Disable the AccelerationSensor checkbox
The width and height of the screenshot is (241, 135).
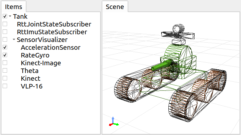point(5,47)
